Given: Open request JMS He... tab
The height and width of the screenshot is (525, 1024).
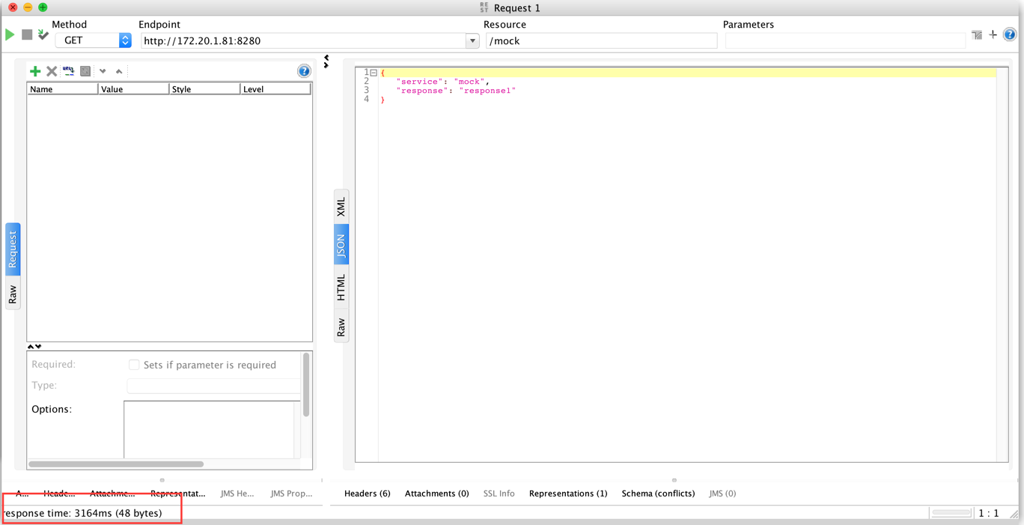Looking at the screenshot, I should click(237, 494).
